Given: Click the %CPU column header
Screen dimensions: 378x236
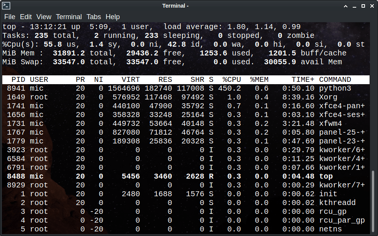Looking at the screenshot, I should [x=232, y=80].
